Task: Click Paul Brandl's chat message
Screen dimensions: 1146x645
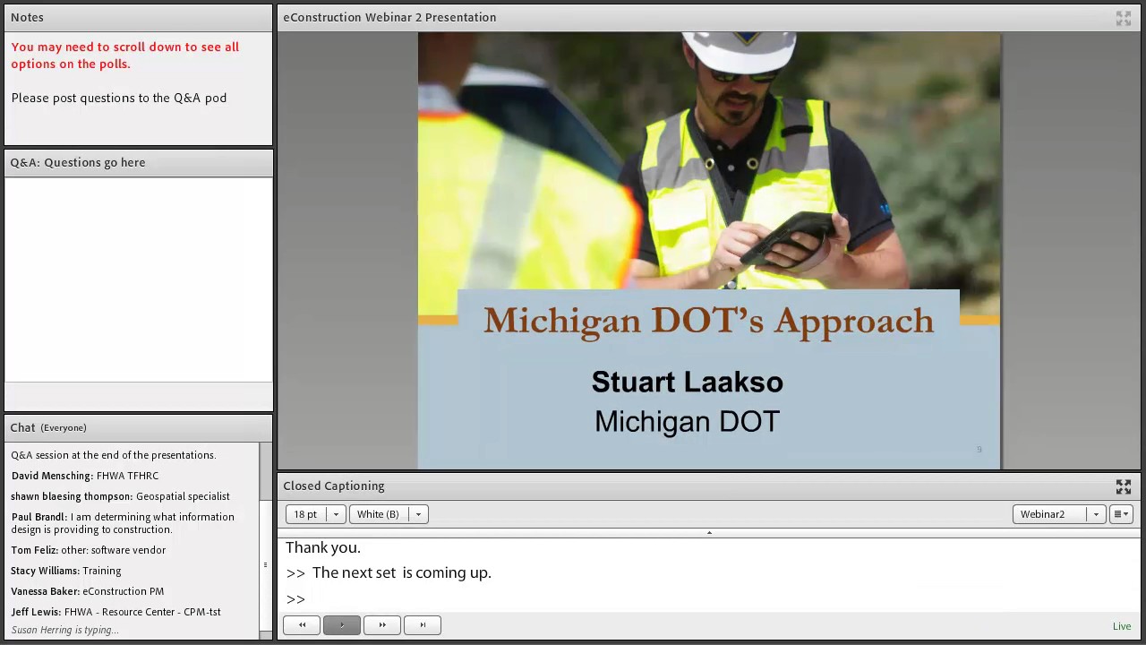Action: point(123,523)
